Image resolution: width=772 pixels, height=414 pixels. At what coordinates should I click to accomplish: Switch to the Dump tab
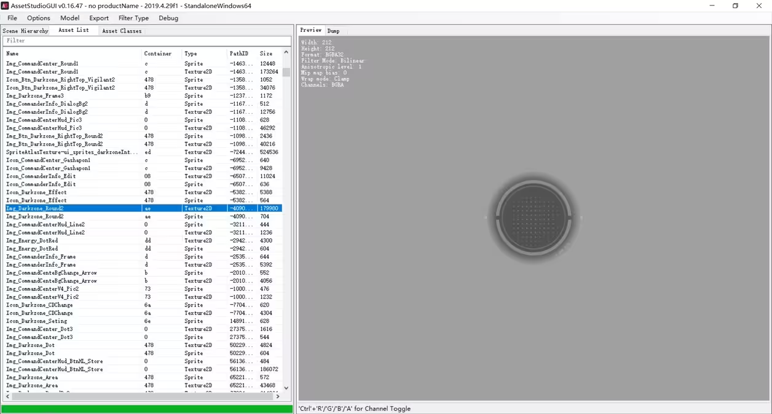click(333, 31)
